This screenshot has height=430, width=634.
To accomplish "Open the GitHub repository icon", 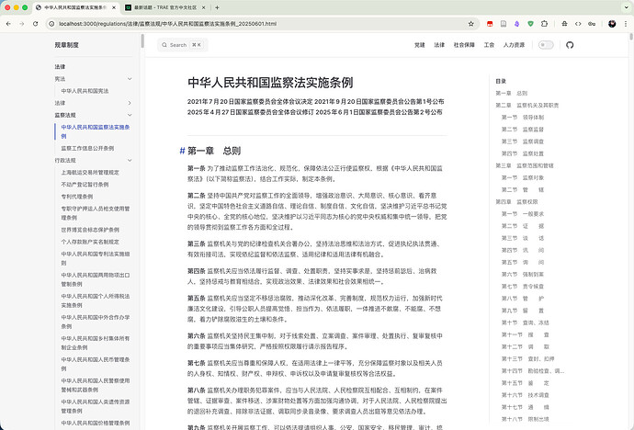I will point(569,44).
